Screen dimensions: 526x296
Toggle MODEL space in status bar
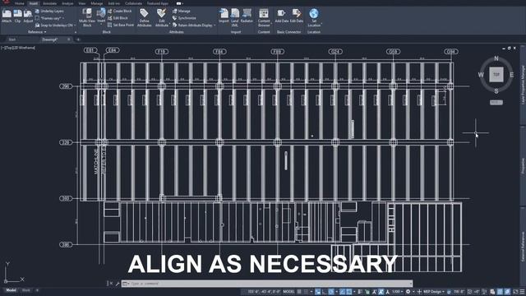288,292
